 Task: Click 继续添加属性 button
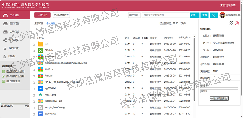point(219,98)
